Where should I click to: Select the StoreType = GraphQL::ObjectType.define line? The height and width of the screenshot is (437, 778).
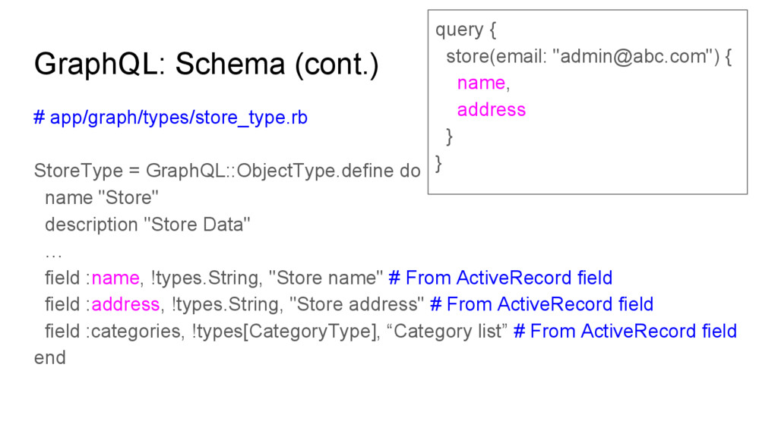click(227, 171)
